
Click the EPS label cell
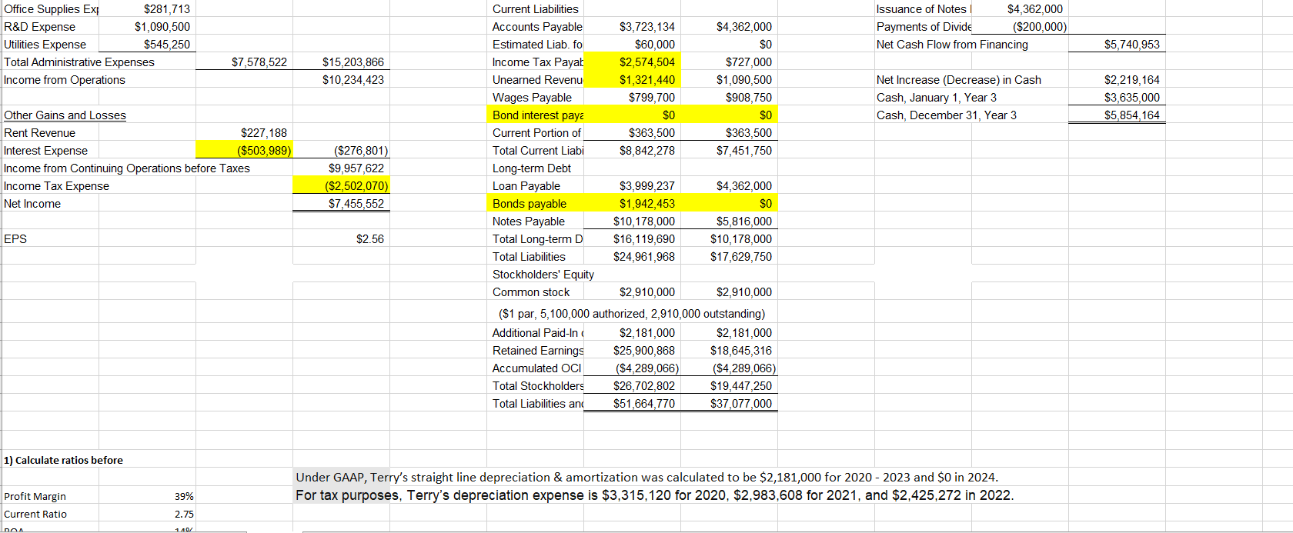(15, 239)
